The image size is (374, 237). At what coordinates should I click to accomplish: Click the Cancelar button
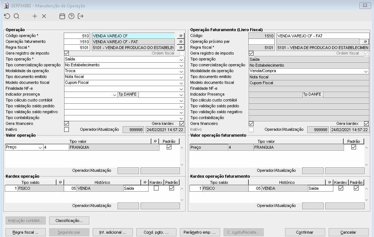(348, 232)
